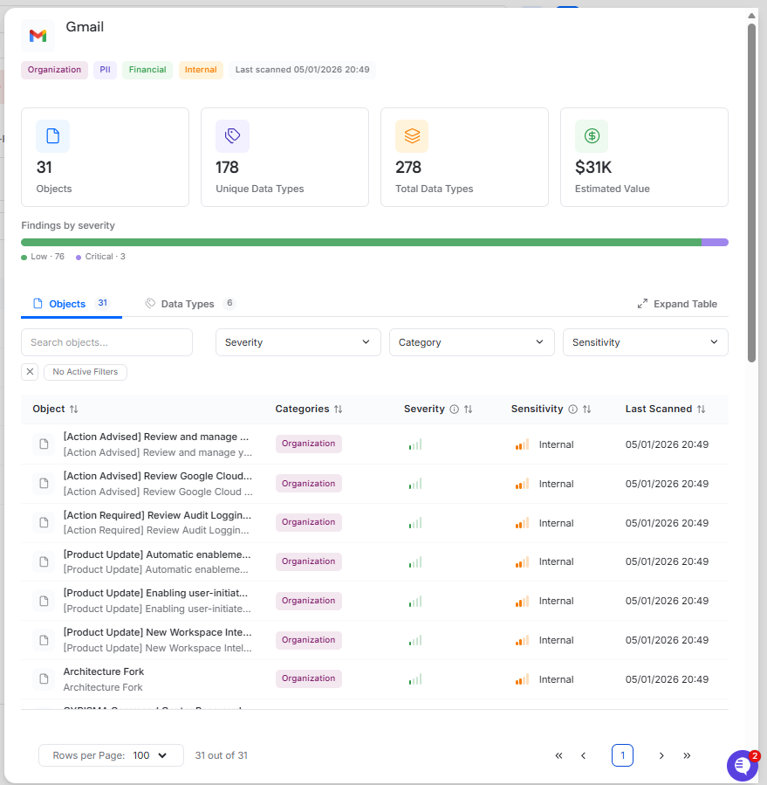This screenshot has width=767, height=785.
Task: Sort table by Categories column arrows
Action: pyautogui.click(x=339, y=409)
